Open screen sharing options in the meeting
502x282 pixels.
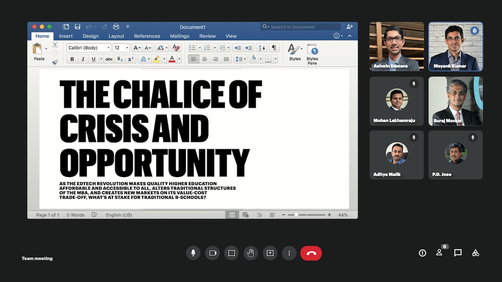pyautogui.click(x=270, y=253)
